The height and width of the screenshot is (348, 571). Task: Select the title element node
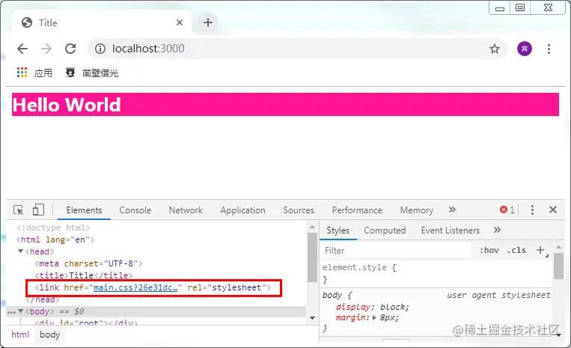click(x=83, y=275)
